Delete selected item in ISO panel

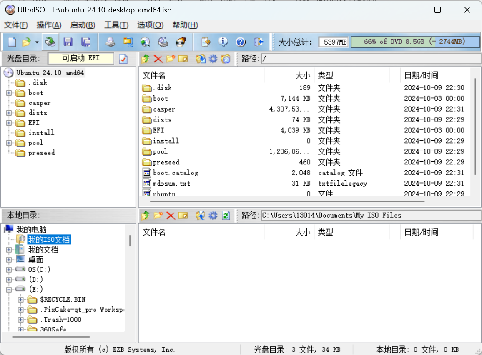pyautogui.click(x=158, y=59)
